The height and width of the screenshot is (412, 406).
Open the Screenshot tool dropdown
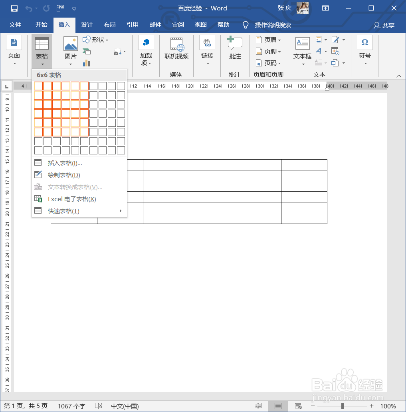click(120, 52)
